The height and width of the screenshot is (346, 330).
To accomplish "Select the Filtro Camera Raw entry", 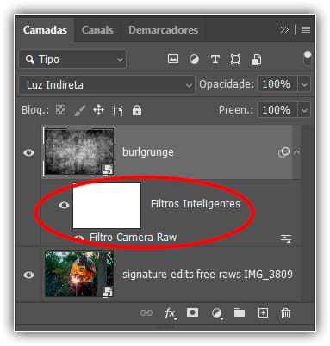I will (133, 238).
